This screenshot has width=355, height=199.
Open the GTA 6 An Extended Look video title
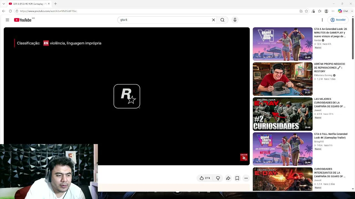(x=330, y=33)
